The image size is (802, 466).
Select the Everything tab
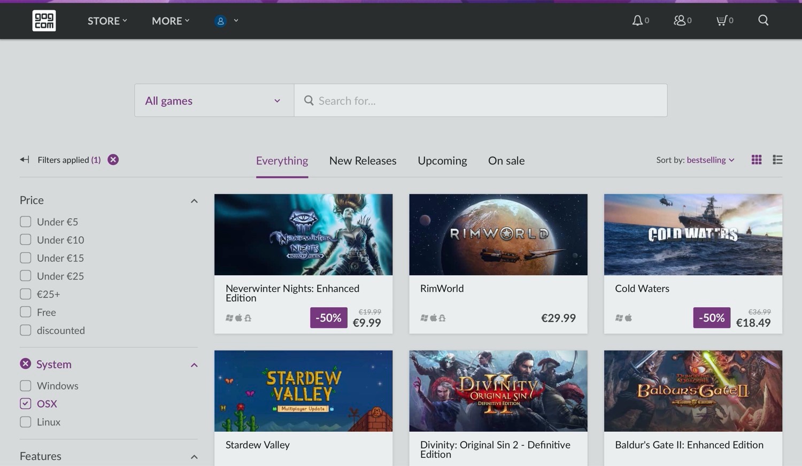pos(282,161)
